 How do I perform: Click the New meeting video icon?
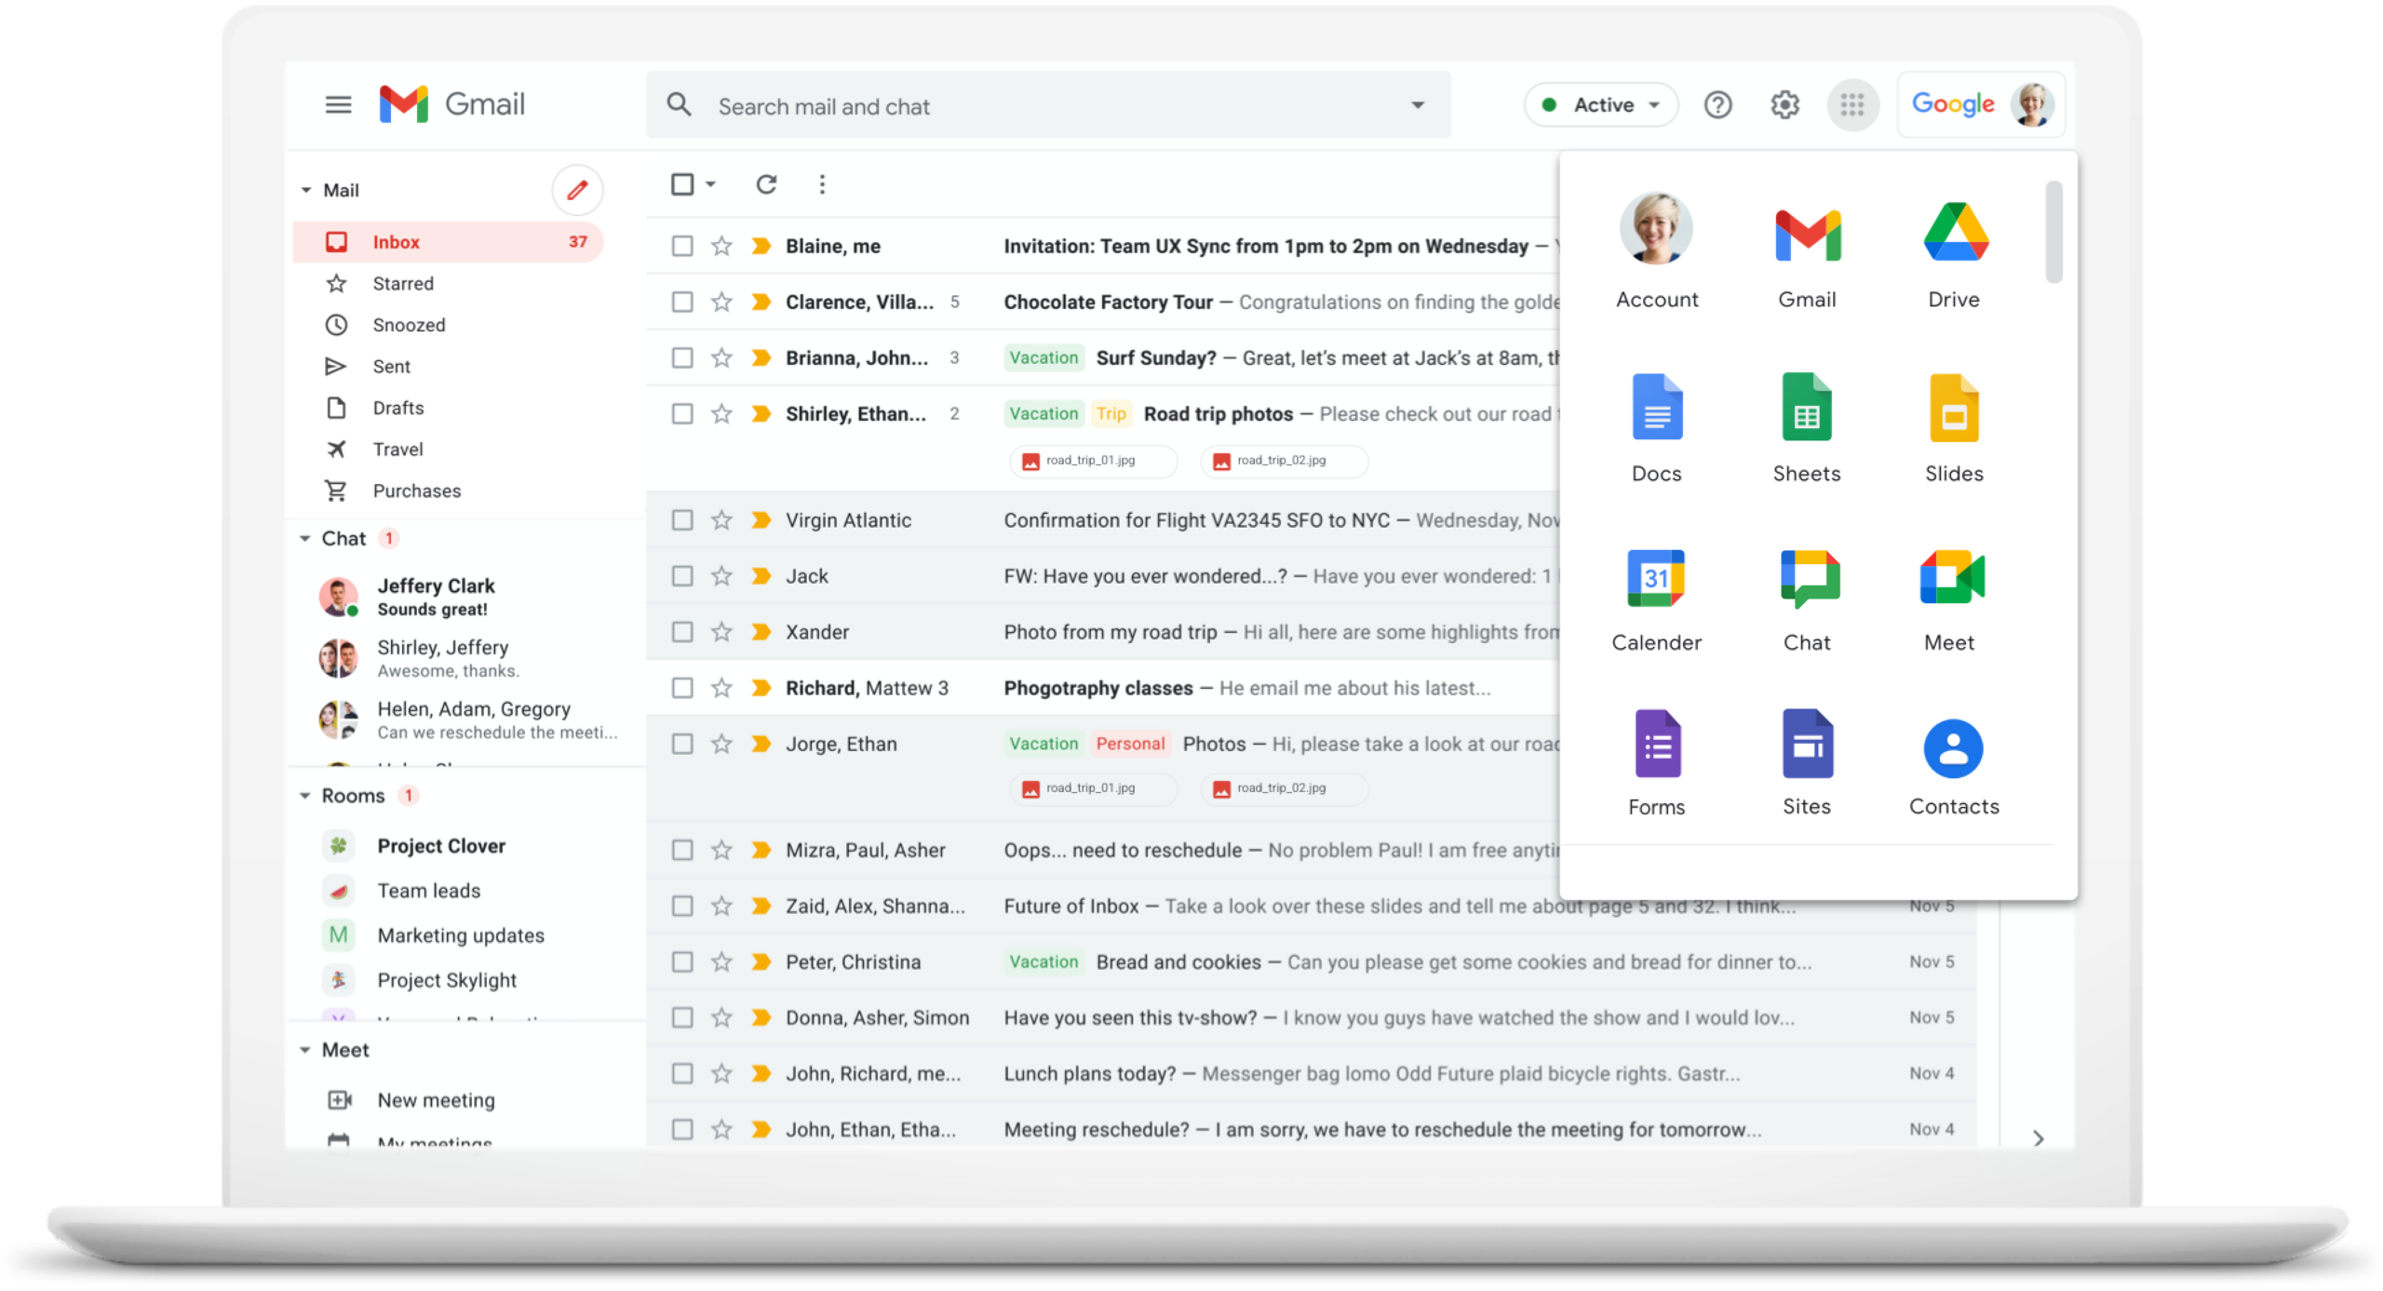pyautogui.click(x=339, y=1100)
